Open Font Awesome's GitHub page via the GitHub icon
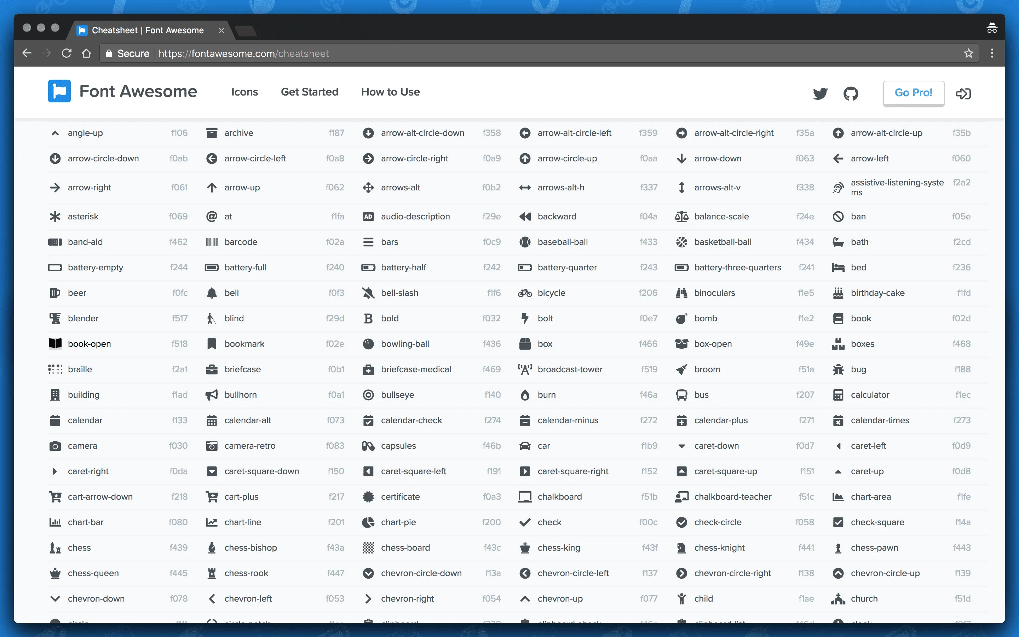Viewport: 1019px width, 637px height. pyautogui.click(x=851, y=93)
